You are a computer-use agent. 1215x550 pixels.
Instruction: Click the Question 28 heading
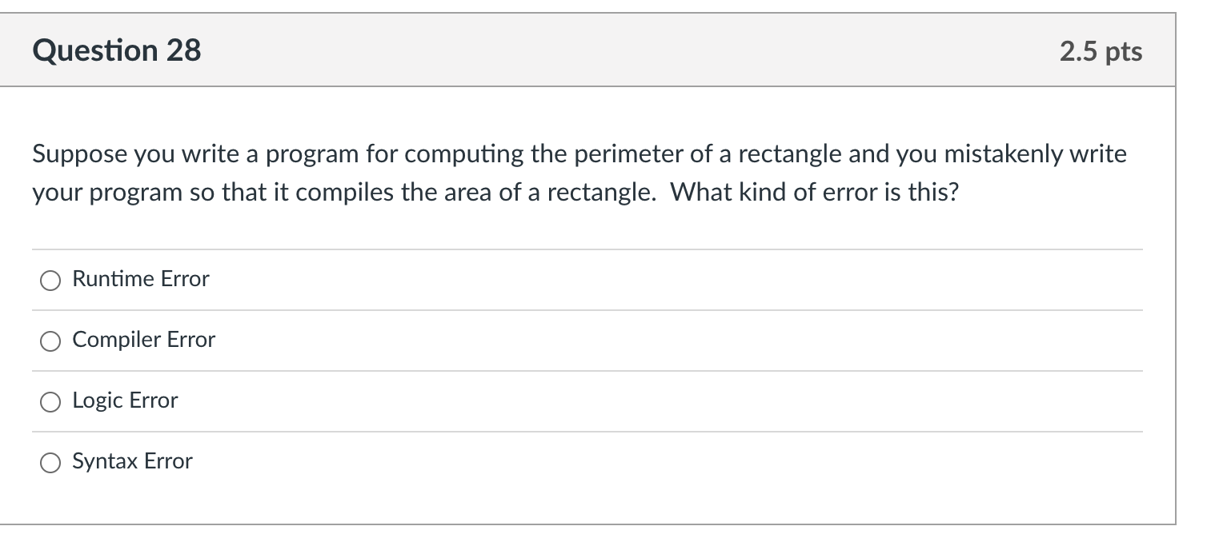point(117,50)
